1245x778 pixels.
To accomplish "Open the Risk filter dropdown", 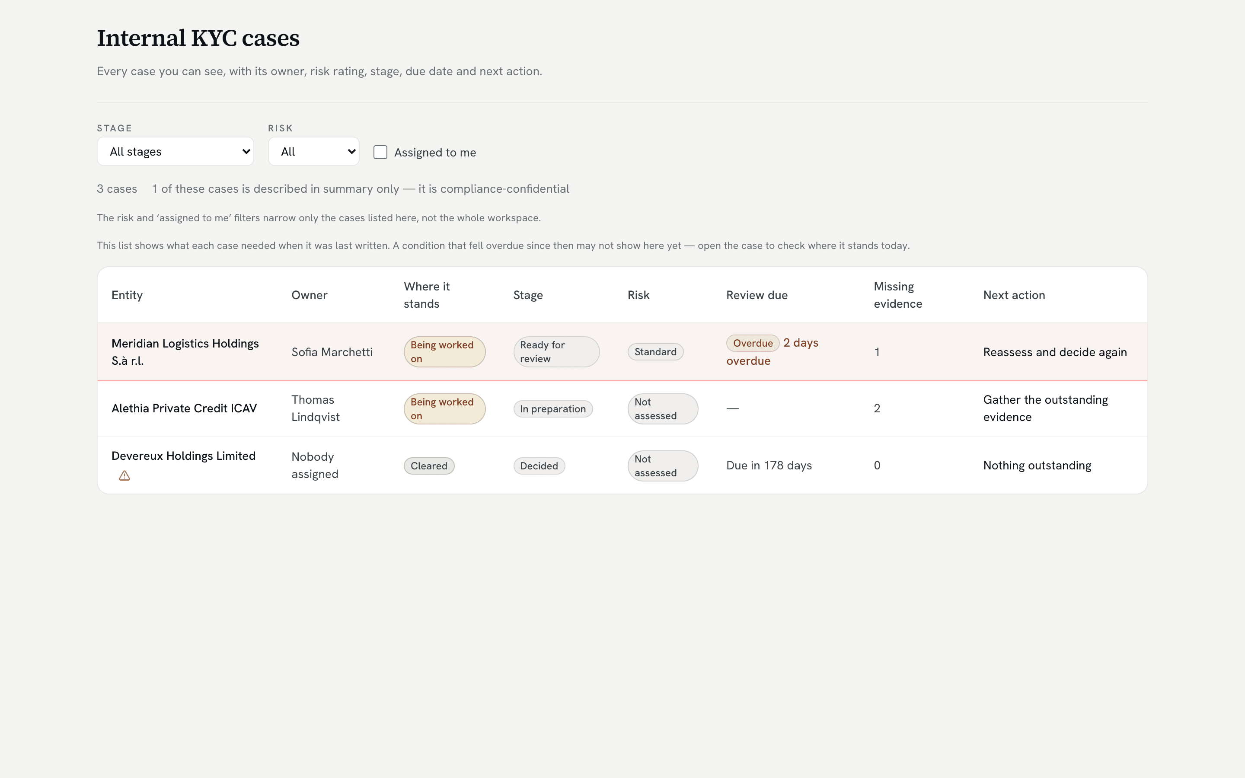I will point(314,151).
